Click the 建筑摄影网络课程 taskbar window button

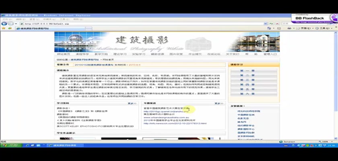(x=64, y=145)
